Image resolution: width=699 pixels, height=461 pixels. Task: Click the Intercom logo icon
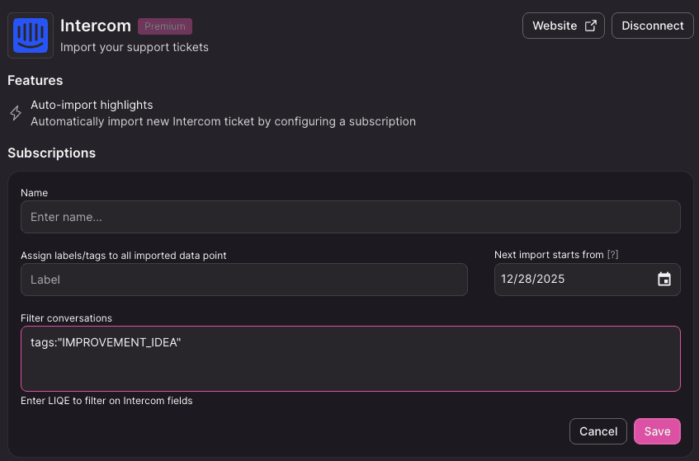[31, 35]
